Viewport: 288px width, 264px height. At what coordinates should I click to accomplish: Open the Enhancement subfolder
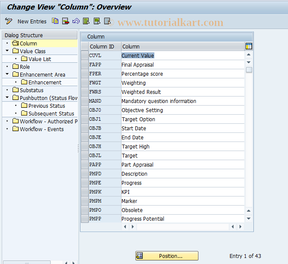coord(41,82)
